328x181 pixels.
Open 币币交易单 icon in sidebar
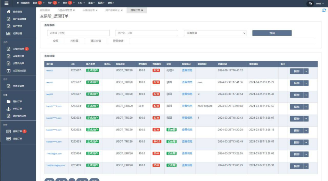pyautogui.click(x=9, y=86)
